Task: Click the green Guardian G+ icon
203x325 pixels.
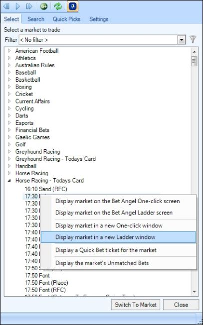Action: 44,6
